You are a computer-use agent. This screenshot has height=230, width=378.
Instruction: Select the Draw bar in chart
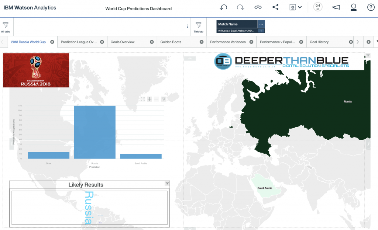click(x=48, y=155)
